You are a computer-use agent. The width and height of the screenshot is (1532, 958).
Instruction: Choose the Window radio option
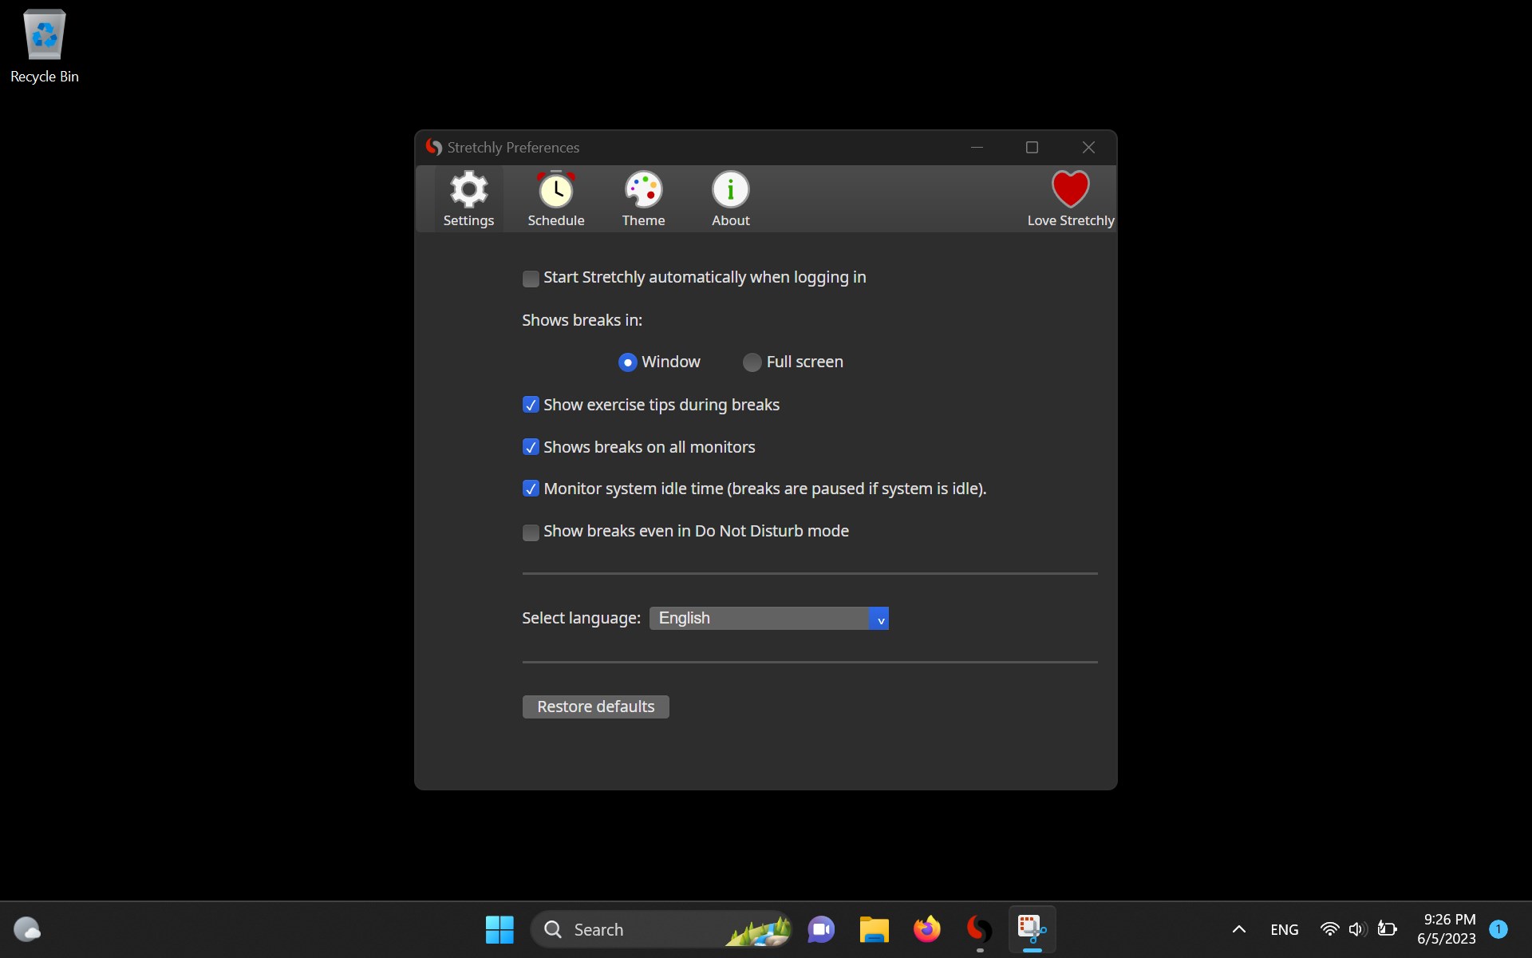(x=628, y=362)
